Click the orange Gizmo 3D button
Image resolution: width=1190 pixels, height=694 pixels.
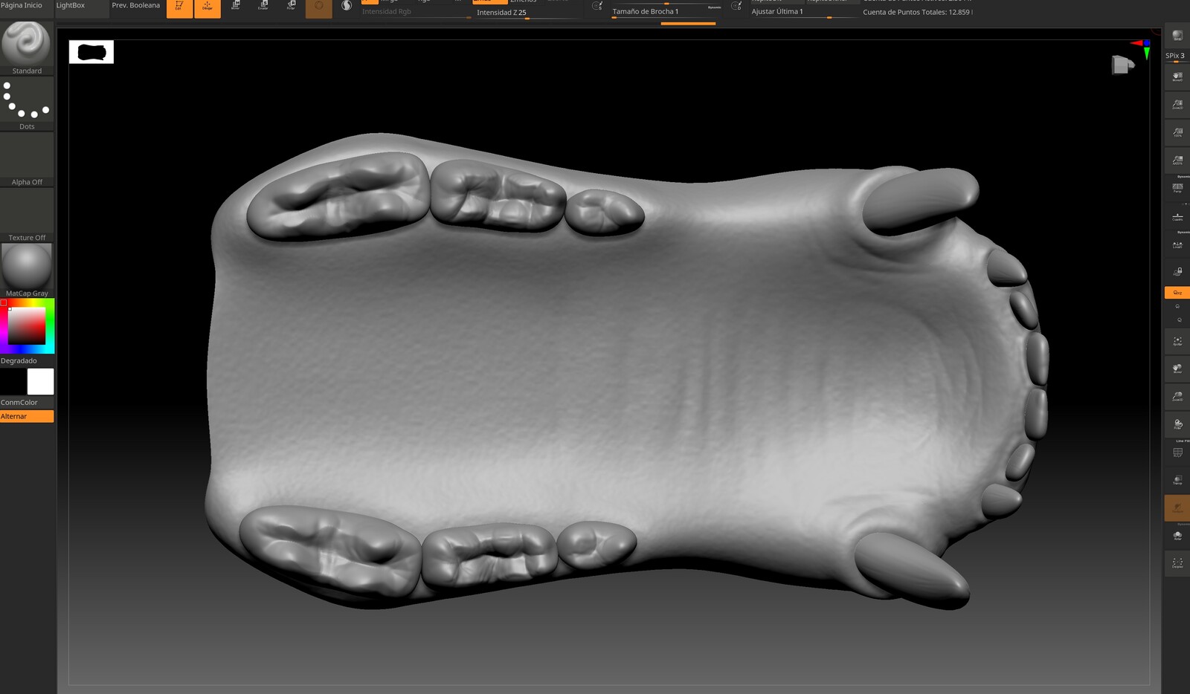tap(319, 7)
